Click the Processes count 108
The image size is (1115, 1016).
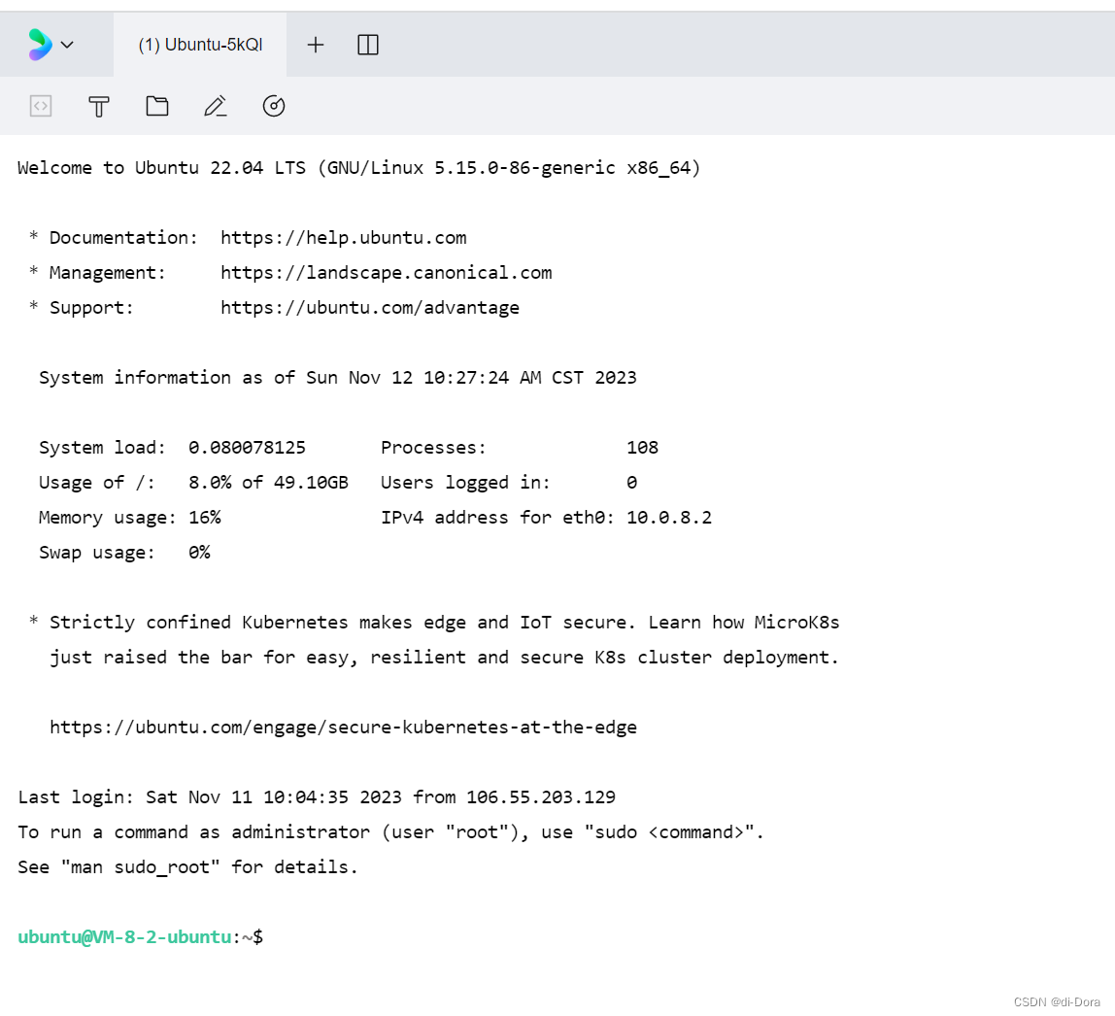tap(642, 447)
